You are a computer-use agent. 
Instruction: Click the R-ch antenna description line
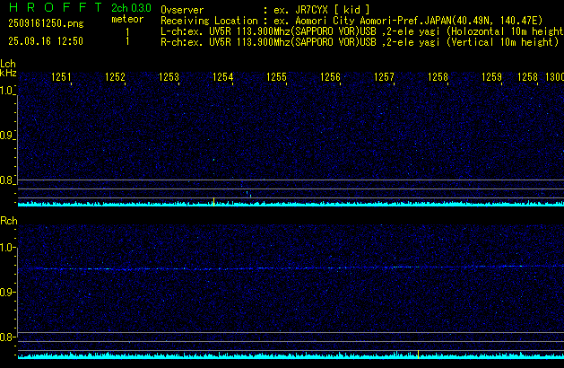tap(360, 42)
